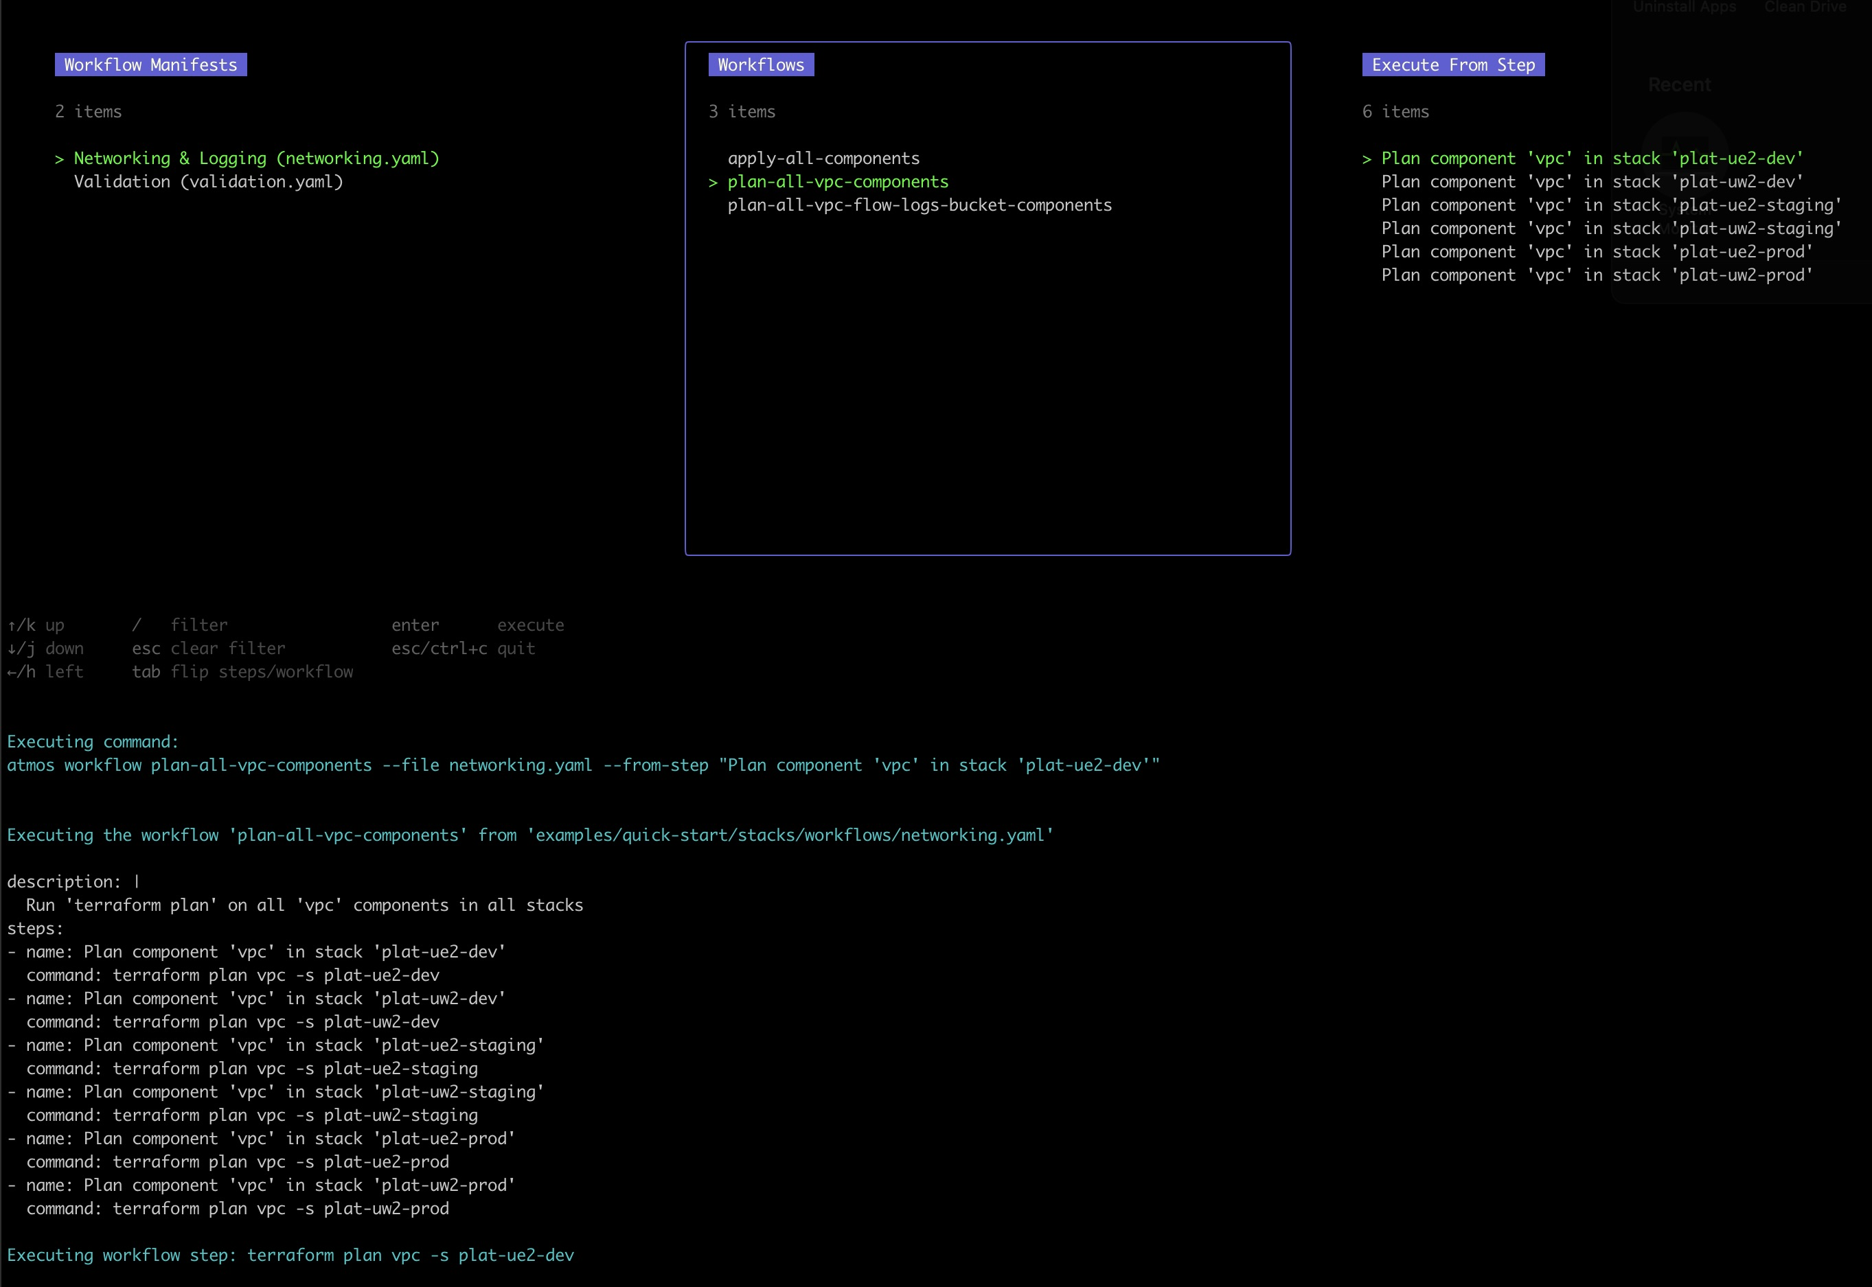The width and height of the screenshot is (1872, 1287).
Task: Choose step for stack 'plat-ue2-dev'
Action: click(1591, 158)
